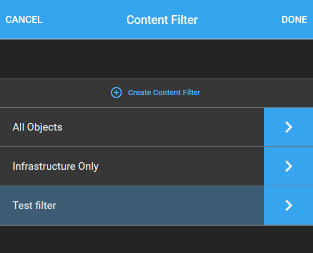The height and width of the screenshot is (253, 313).
Task: Click CANCEL in the header
Action: (24, 20)
